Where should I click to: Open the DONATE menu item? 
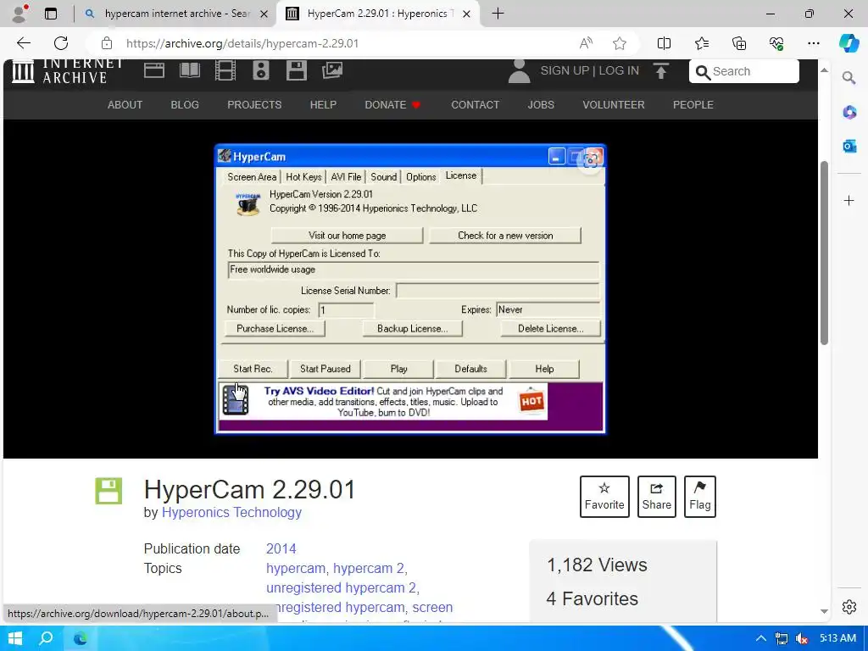point(392,104)
